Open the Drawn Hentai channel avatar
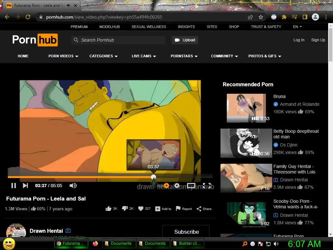Screen dimensions: 333x250 click(x=16, y=230)
